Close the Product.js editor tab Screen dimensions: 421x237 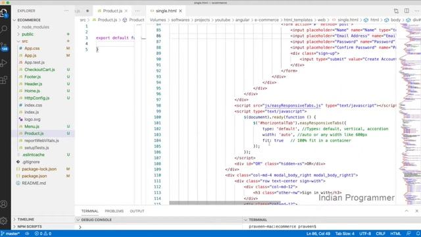tap(126, 11)
